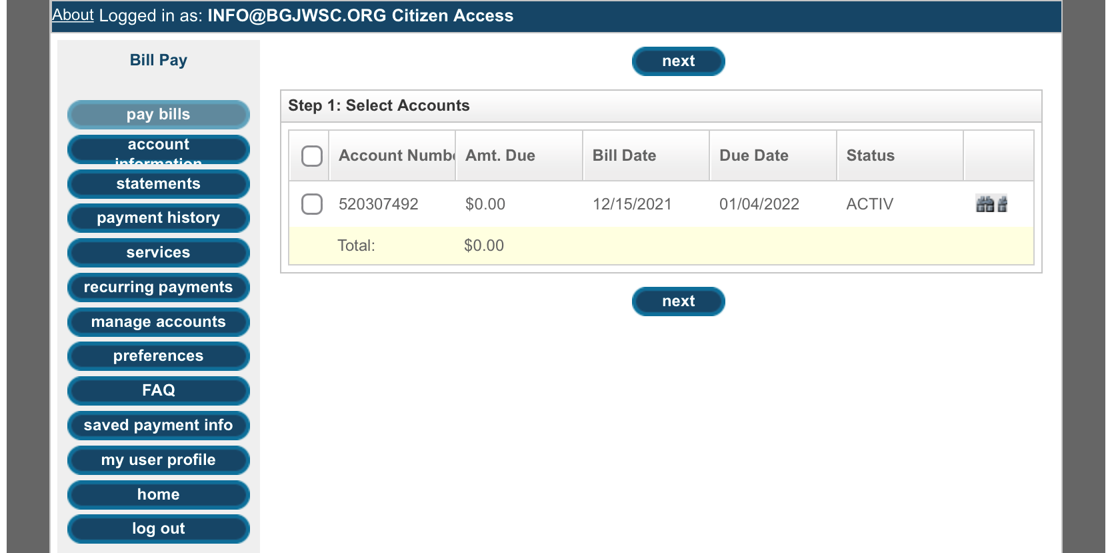View payment history
Screen dimensions: 1112x553
(x=159, y=218)
